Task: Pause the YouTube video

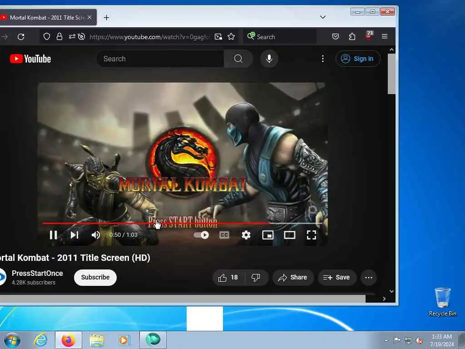Action: 54,235
